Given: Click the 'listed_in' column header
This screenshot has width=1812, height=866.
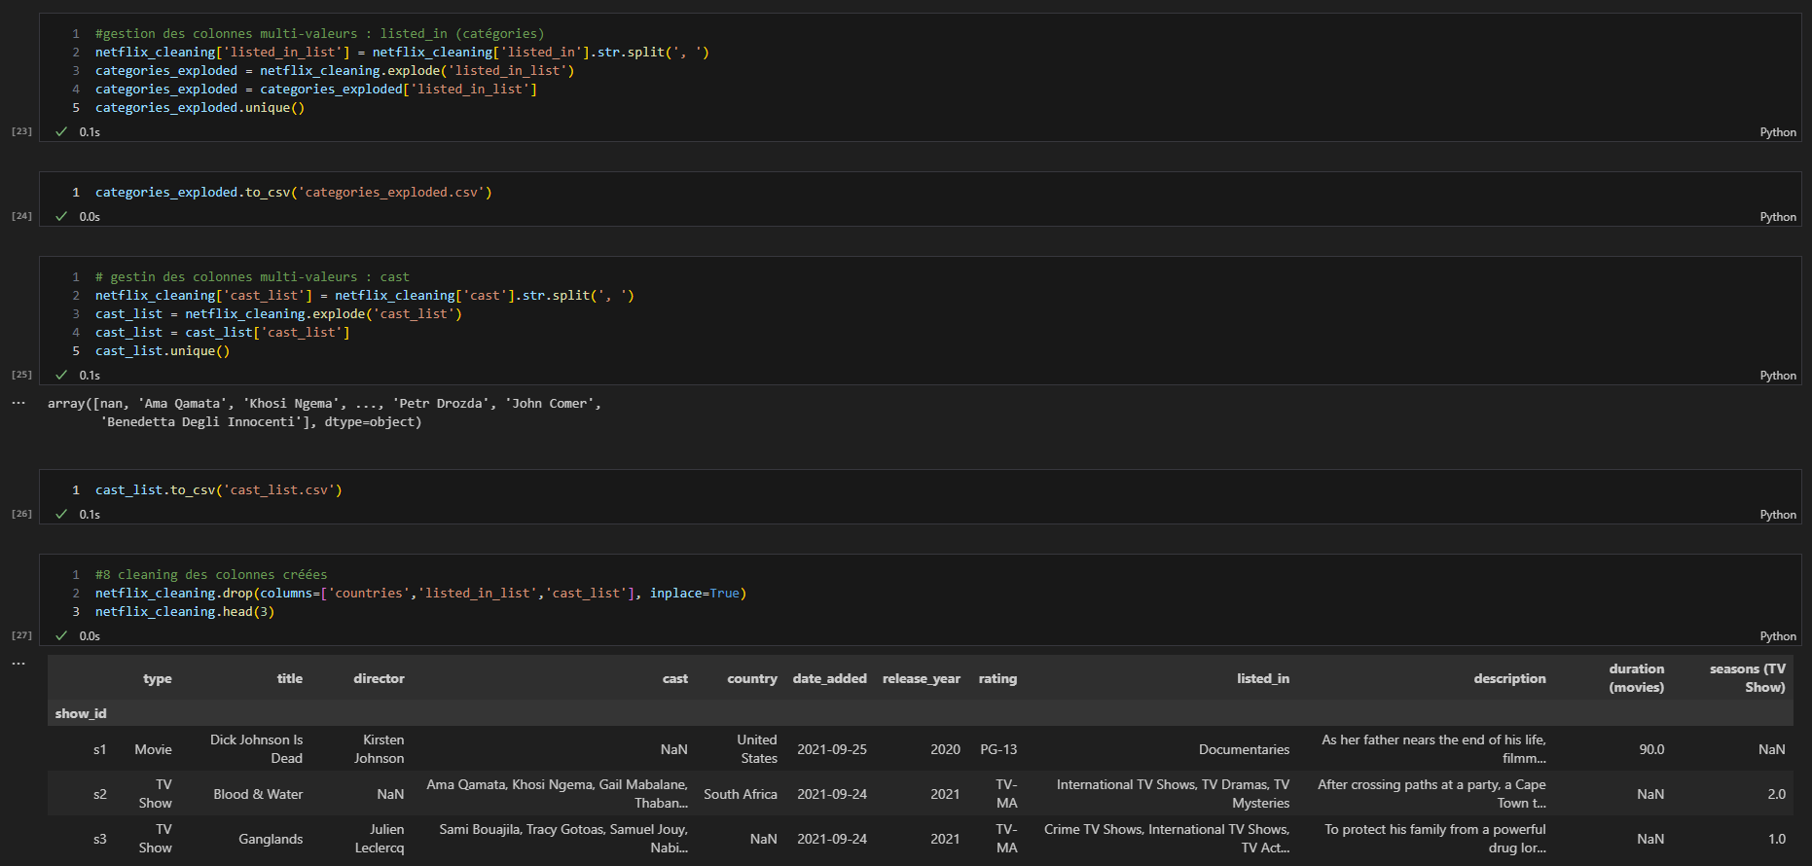Looking at the screenshot, I should 1262,679.
